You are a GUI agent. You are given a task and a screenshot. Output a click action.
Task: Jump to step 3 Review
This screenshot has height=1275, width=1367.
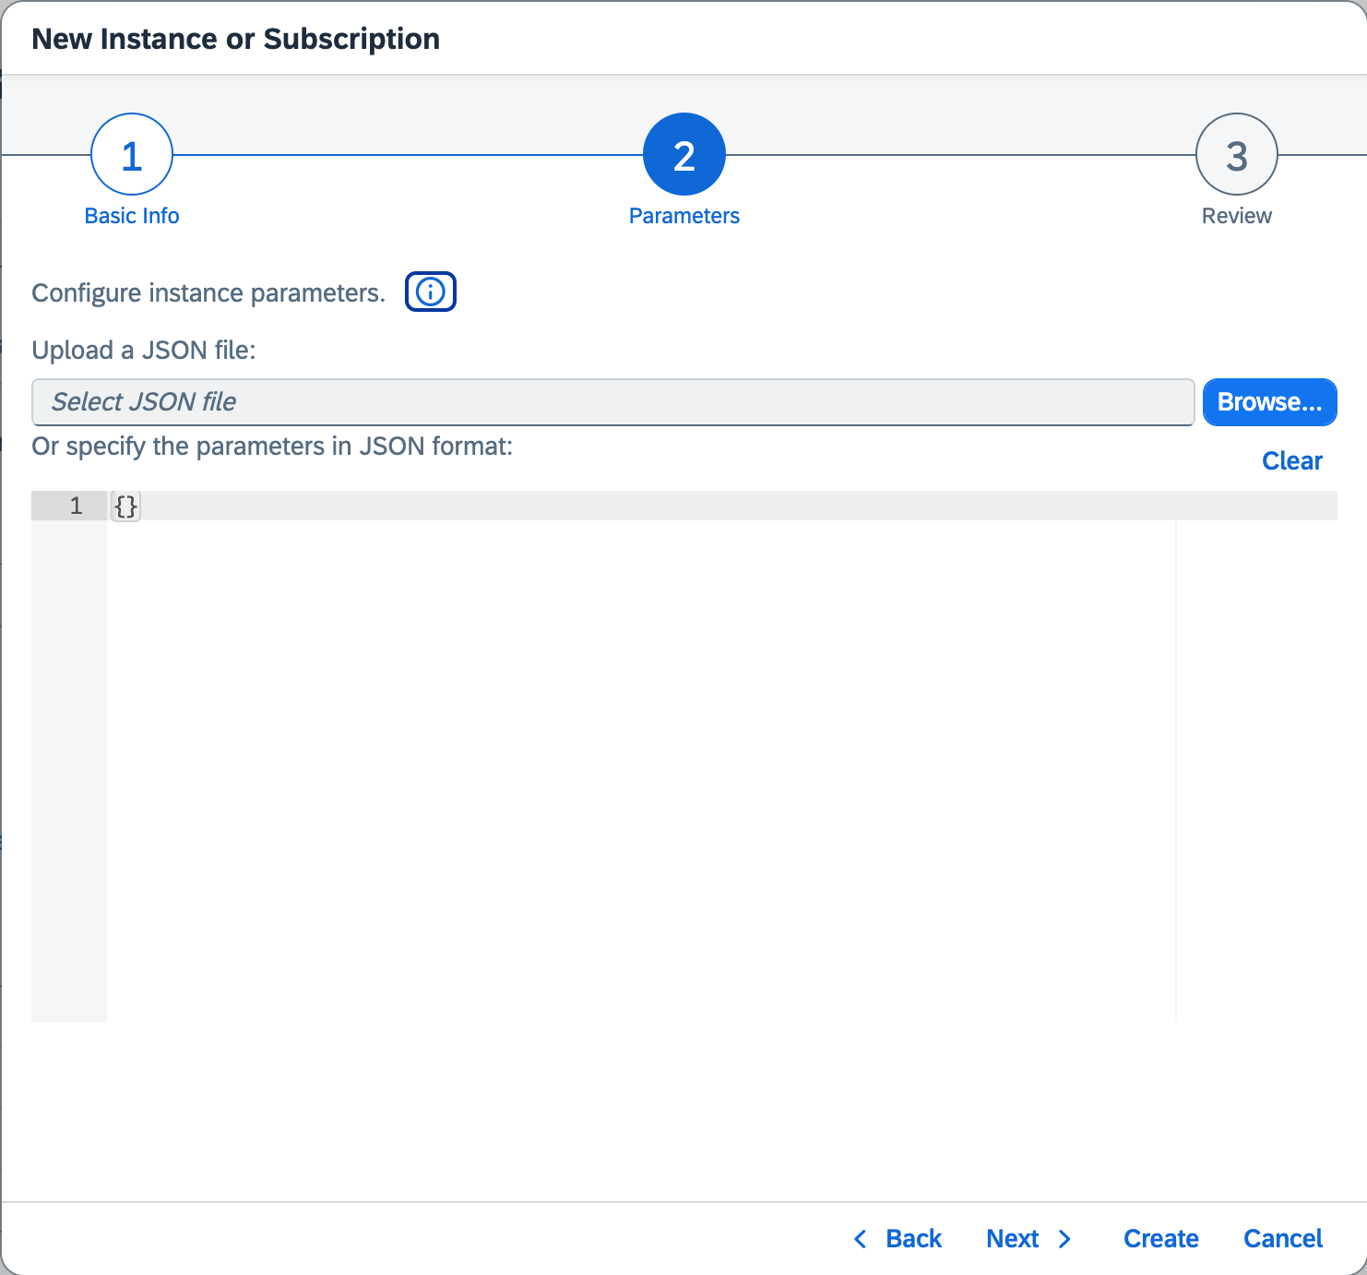coord(1236,154)
